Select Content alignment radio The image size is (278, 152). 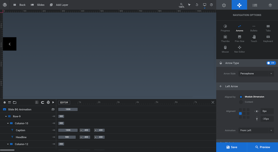coord(241,102)
